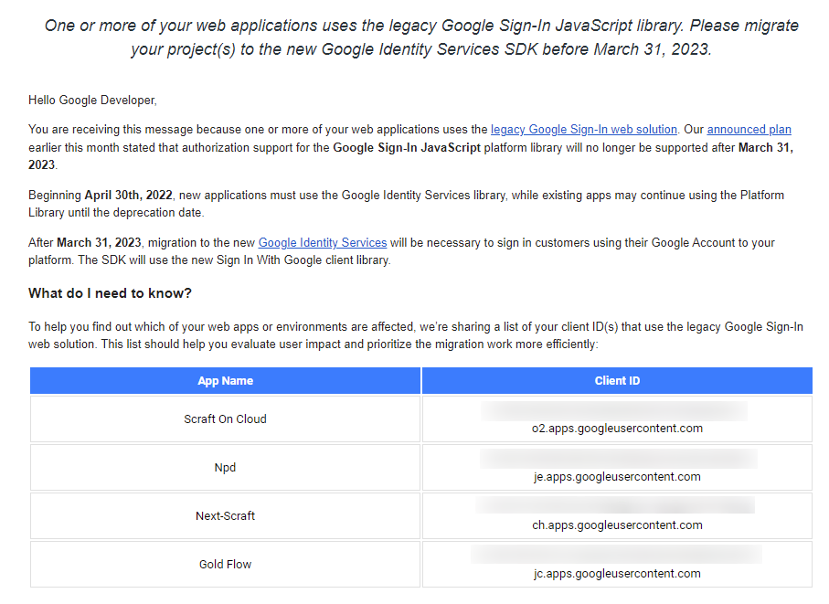Click the Client ID column header

coord(617,381)
